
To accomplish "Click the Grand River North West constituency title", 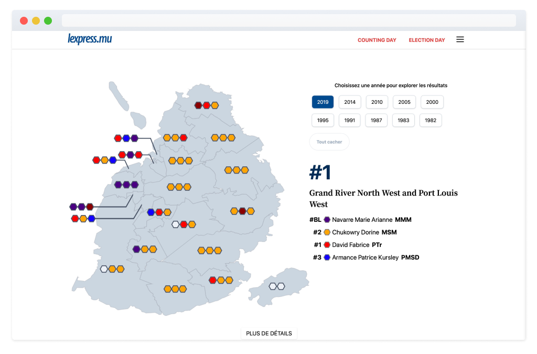I will tap(383, 198).
